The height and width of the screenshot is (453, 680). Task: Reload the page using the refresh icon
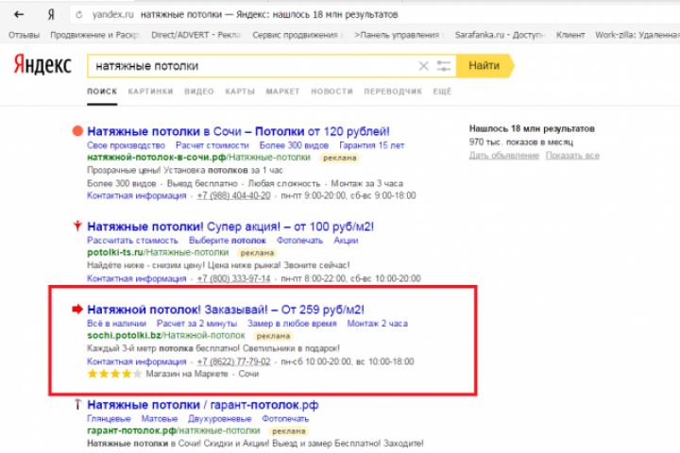(79, 15)
